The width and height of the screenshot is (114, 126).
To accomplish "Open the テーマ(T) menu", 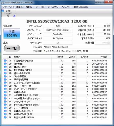I will coord(40,7).
